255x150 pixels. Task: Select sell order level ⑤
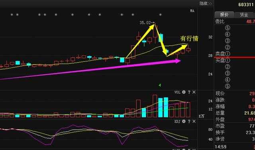(x=228, y=28)
